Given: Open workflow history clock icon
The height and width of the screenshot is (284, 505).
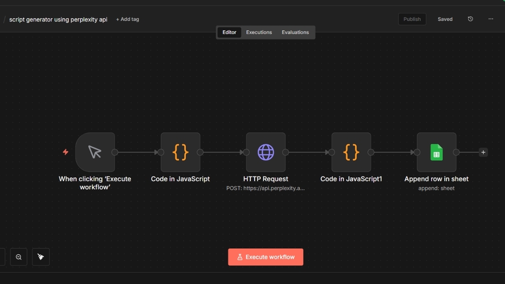Looking at the screenshot, I should pyautogui.click(x=470, y=19).
